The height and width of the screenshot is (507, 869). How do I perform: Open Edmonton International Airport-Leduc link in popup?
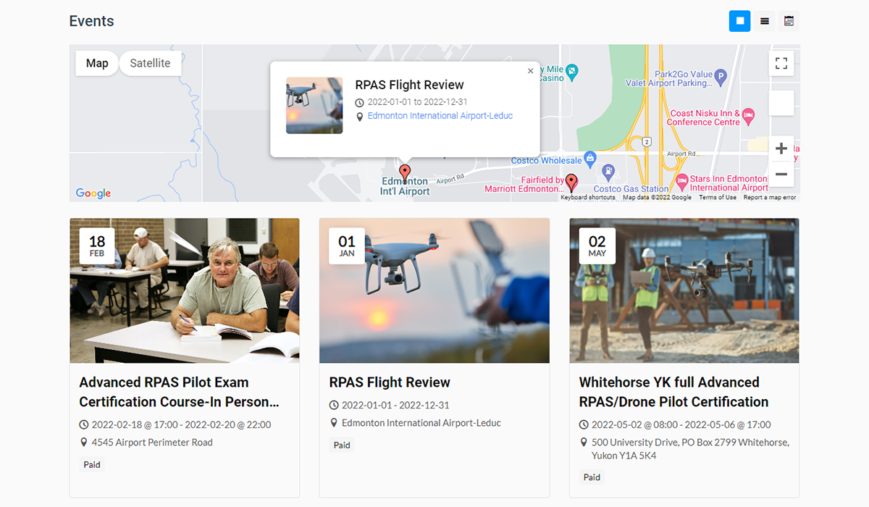point(440,116)
